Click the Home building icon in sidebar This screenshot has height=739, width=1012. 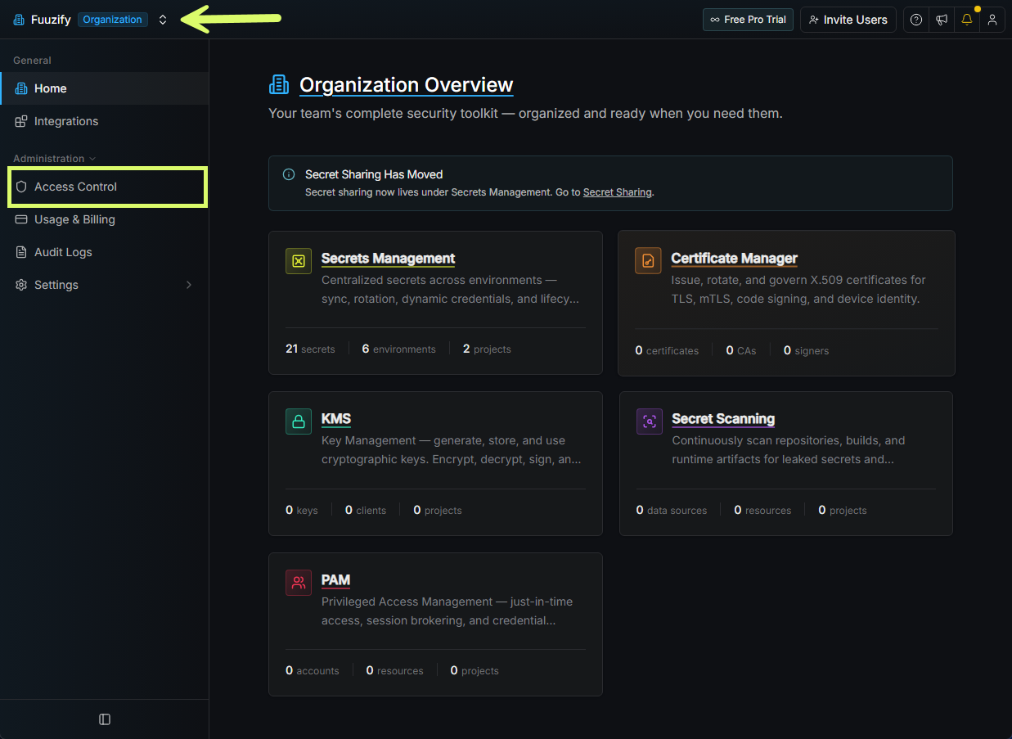(21, 88)
